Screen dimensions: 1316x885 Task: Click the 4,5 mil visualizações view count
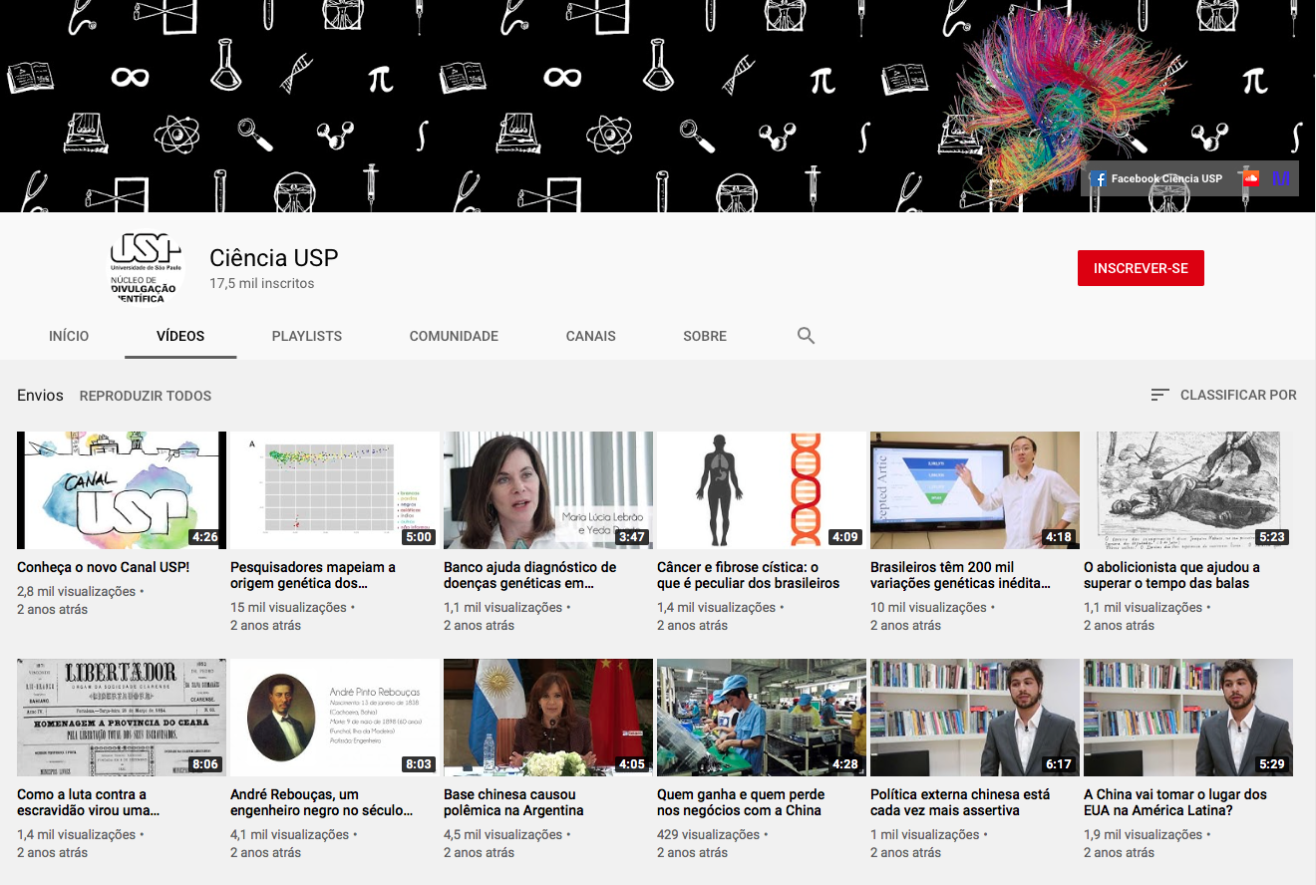[x=502, y=834]
